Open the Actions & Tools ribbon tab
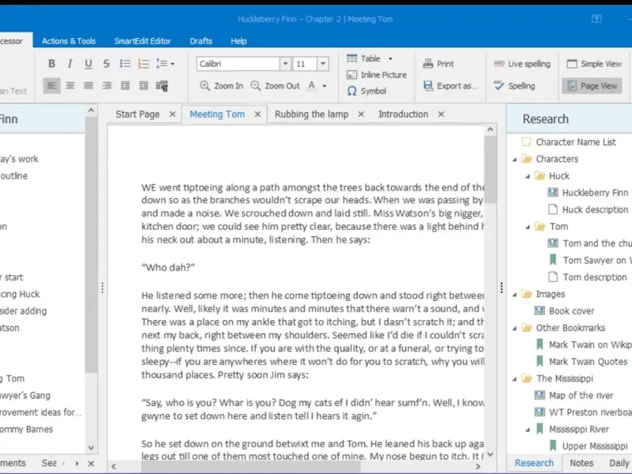 69,41
